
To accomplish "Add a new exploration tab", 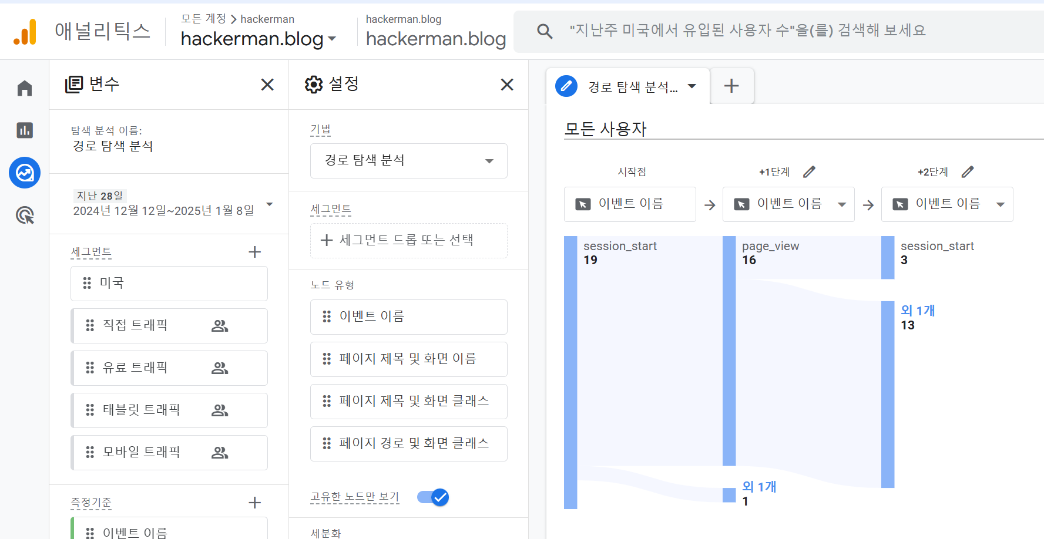I will (x=731, y=86).
